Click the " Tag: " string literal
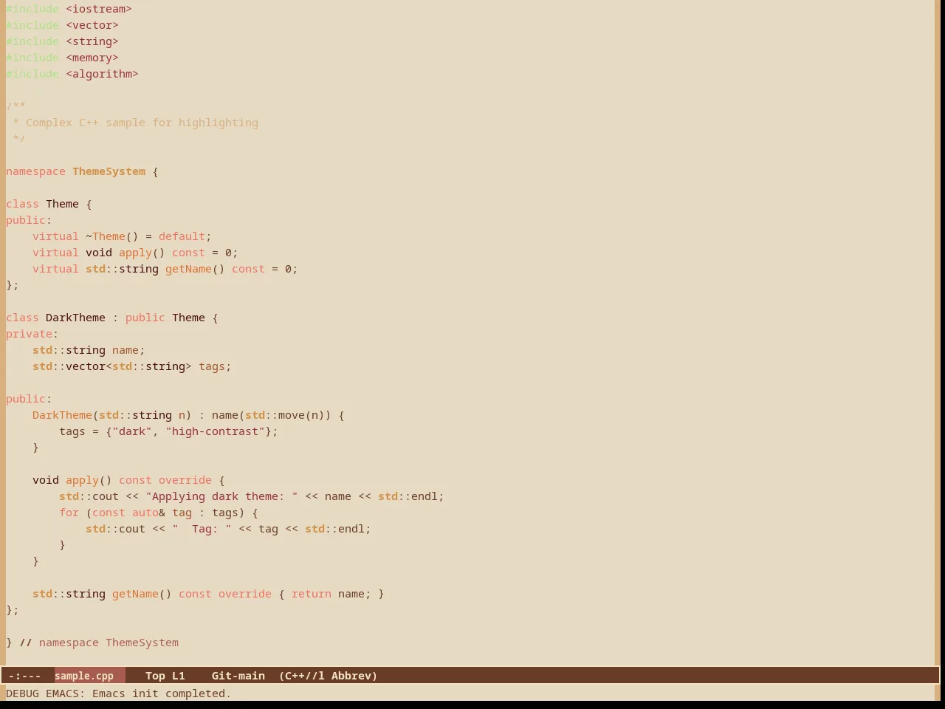 click(x=202, y=529)
